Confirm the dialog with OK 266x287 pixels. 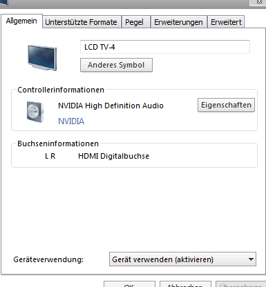(x=129, y=284)
